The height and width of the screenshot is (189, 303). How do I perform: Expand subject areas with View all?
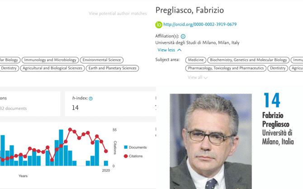(x=198, y=77)
